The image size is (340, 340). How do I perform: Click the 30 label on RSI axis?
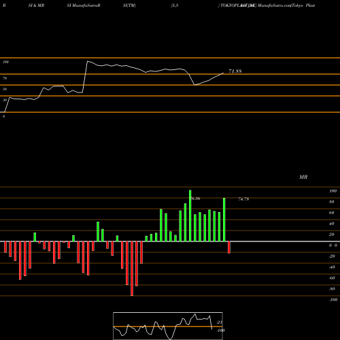(5, 100)
